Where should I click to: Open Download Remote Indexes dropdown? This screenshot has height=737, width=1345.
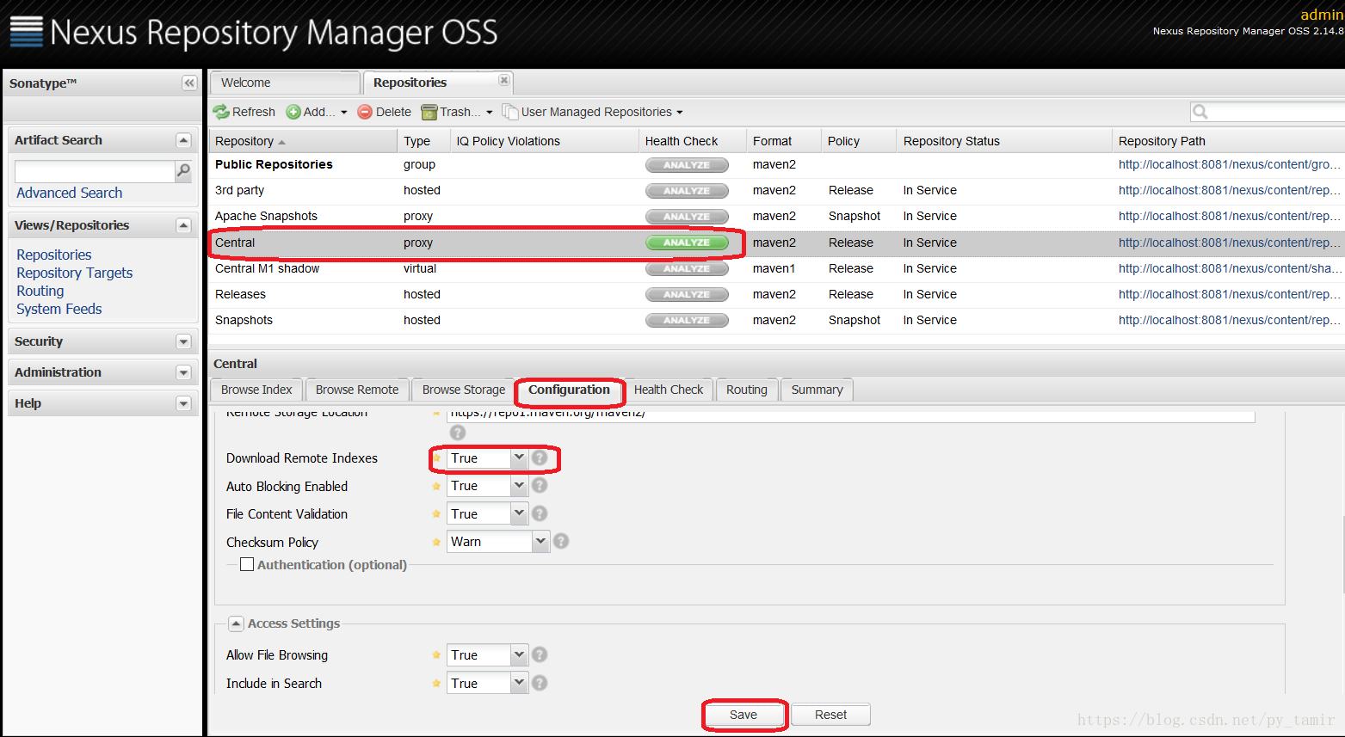point(519,458)
